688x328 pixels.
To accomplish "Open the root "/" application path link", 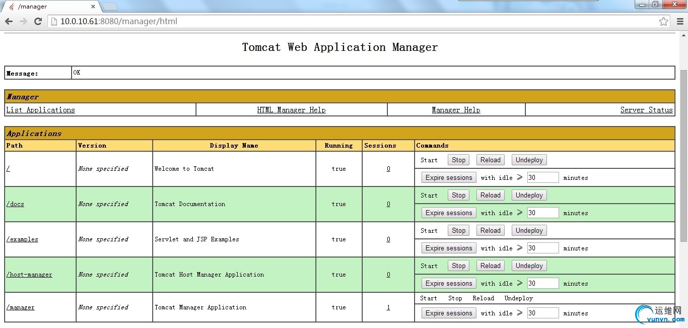I will tap(8, 169).
